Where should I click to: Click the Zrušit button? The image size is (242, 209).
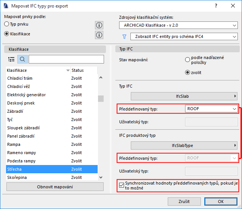click(x=184, y=201)
